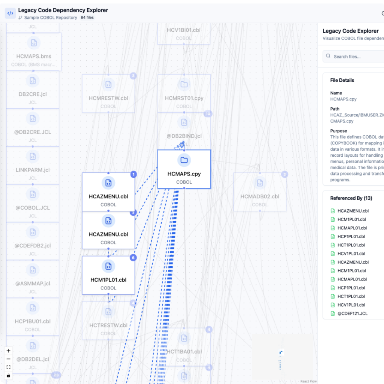The width and height of the screenshot is (384, 384).
Task: Click the file icon on HCP1BU01.cbl node
Action: (x=33, y=308)
